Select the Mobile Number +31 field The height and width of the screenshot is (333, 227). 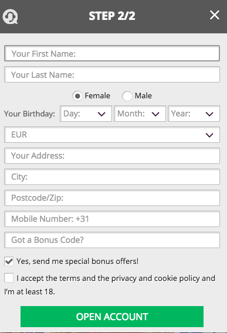[112, 219]
